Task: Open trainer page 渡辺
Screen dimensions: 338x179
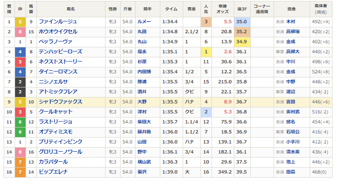Action: tap(290, 92)
